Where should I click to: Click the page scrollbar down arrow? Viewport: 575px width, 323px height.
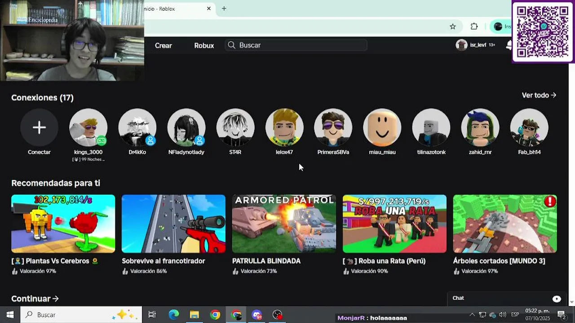572,303
